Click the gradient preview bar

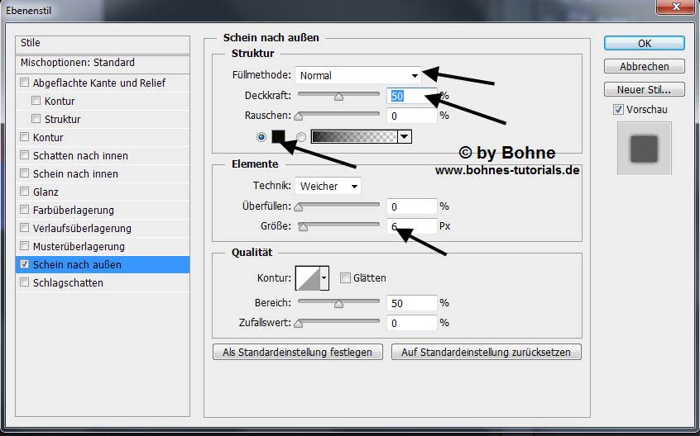click(353, 137)
